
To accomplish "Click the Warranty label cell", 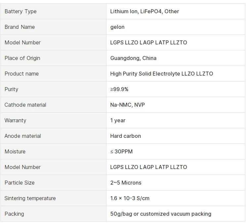I will coord(15,120).
